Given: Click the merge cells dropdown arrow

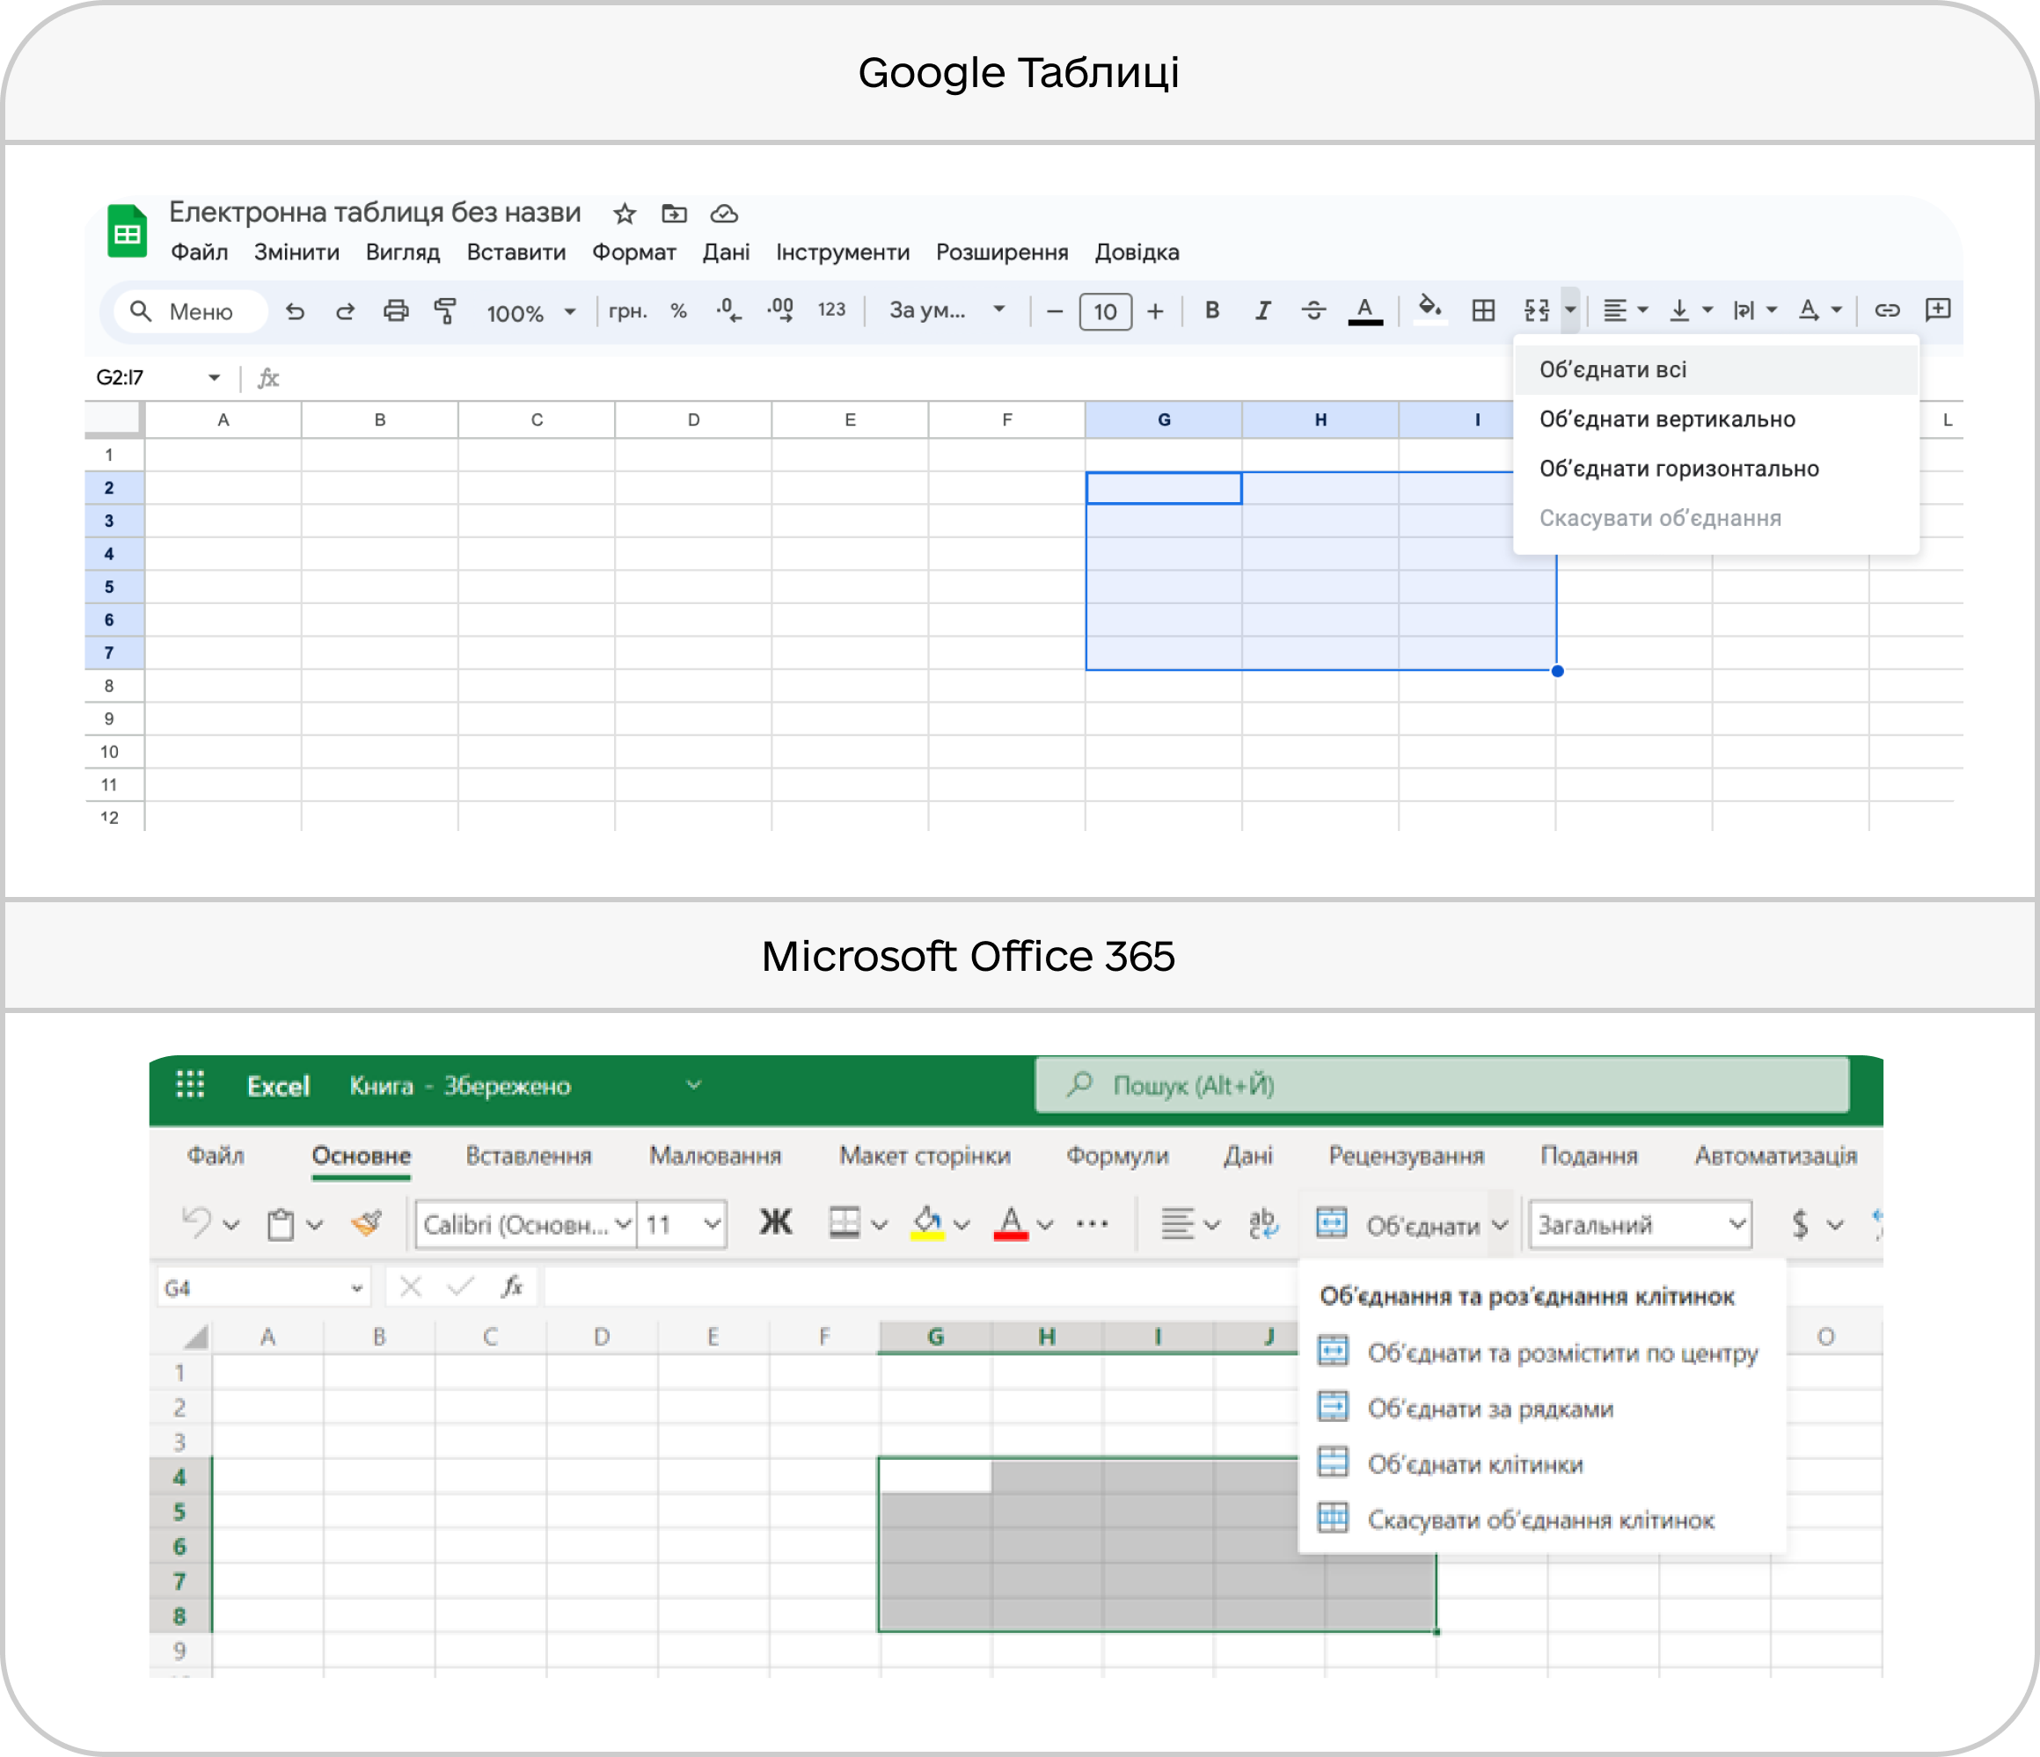Looking at the screenshot, I should [1570, 311].
